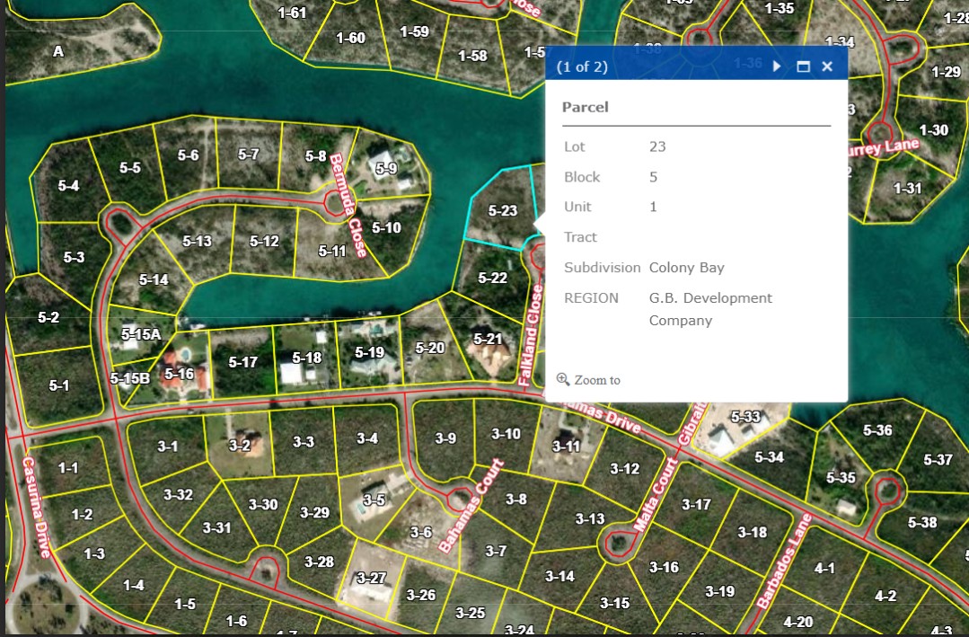
Task: Select parcel 5-21 on the map
Action: point(488,339)
